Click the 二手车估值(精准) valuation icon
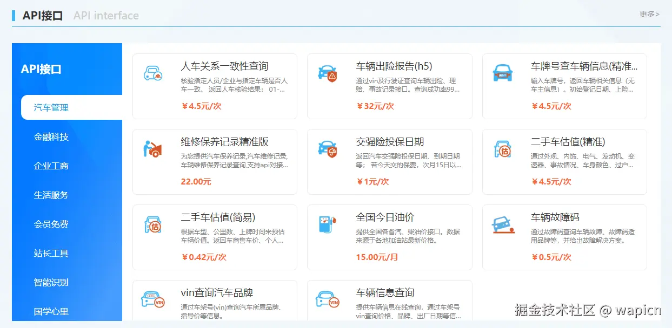The width and height of the screenshot is (672, 328). [x=503, y=150]
